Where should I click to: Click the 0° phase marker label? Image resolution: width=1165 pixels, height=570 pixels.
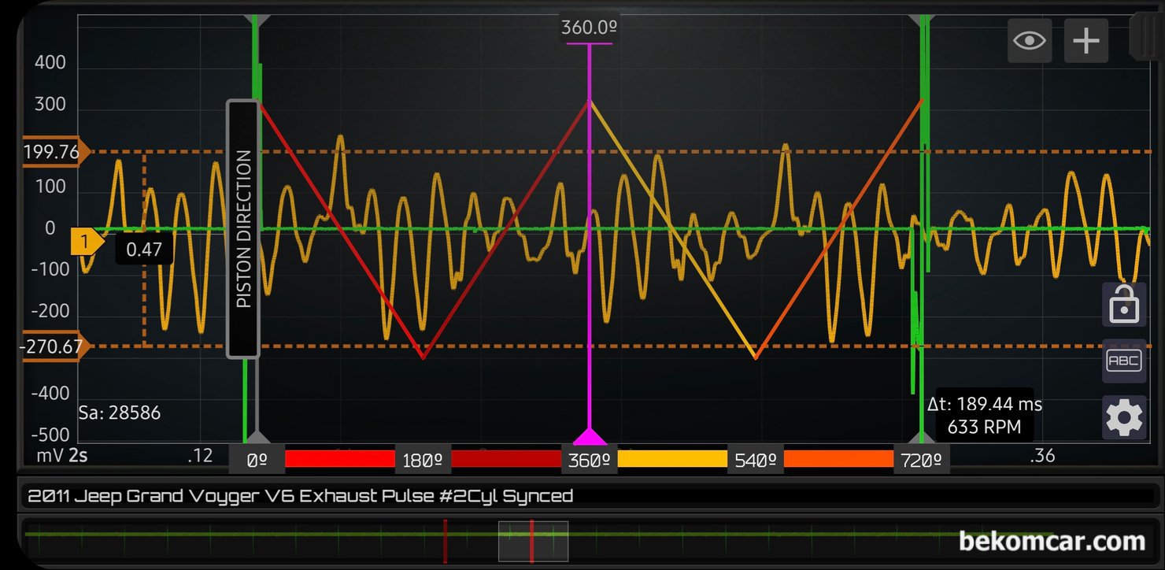tap(257, 461)
